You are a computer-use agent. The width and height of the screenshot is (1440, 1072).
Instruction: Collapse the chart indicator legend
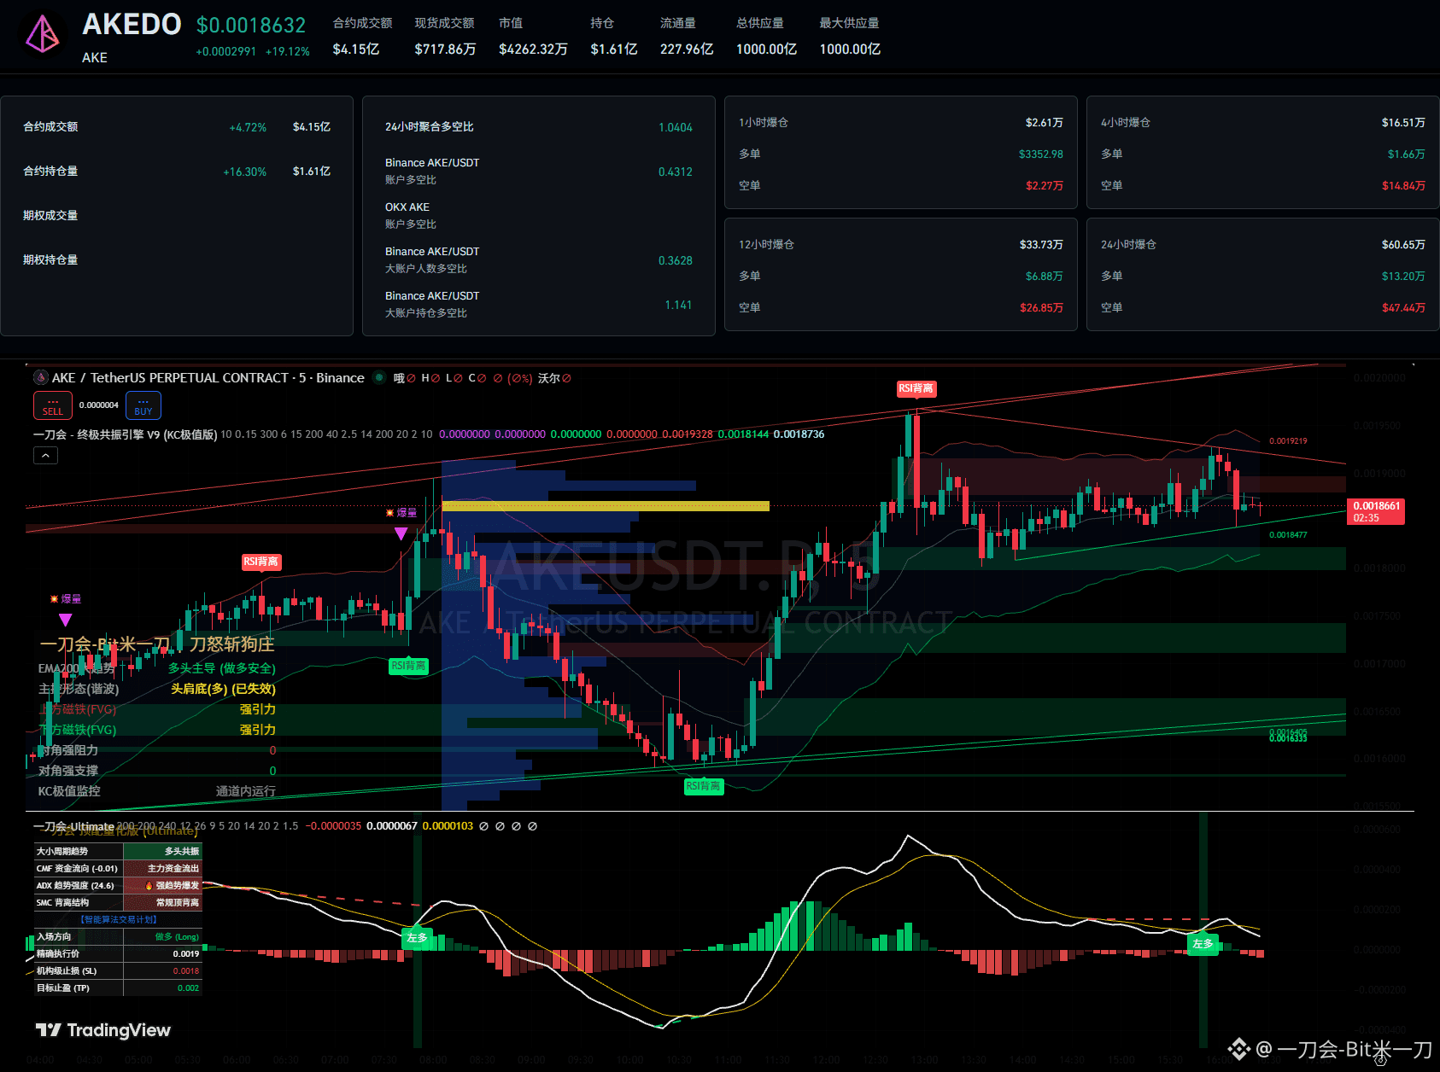pyautogui.click(x=45, y=456)
